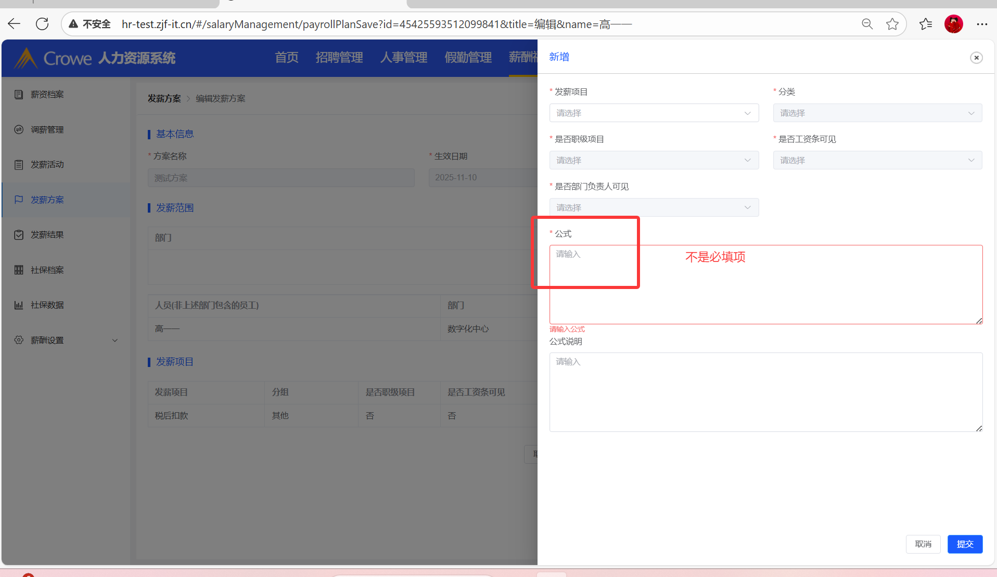Click the 发薪项目 section heading
The height and width of the screenshot is (577, 997).
click(175, 361)
